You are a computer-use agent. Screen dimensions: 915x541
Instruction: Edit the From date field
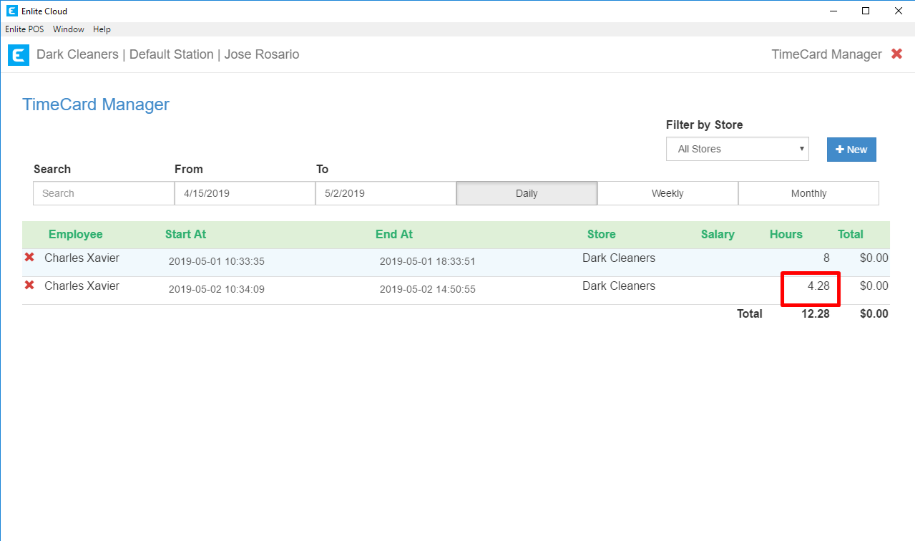click(245, 193)
